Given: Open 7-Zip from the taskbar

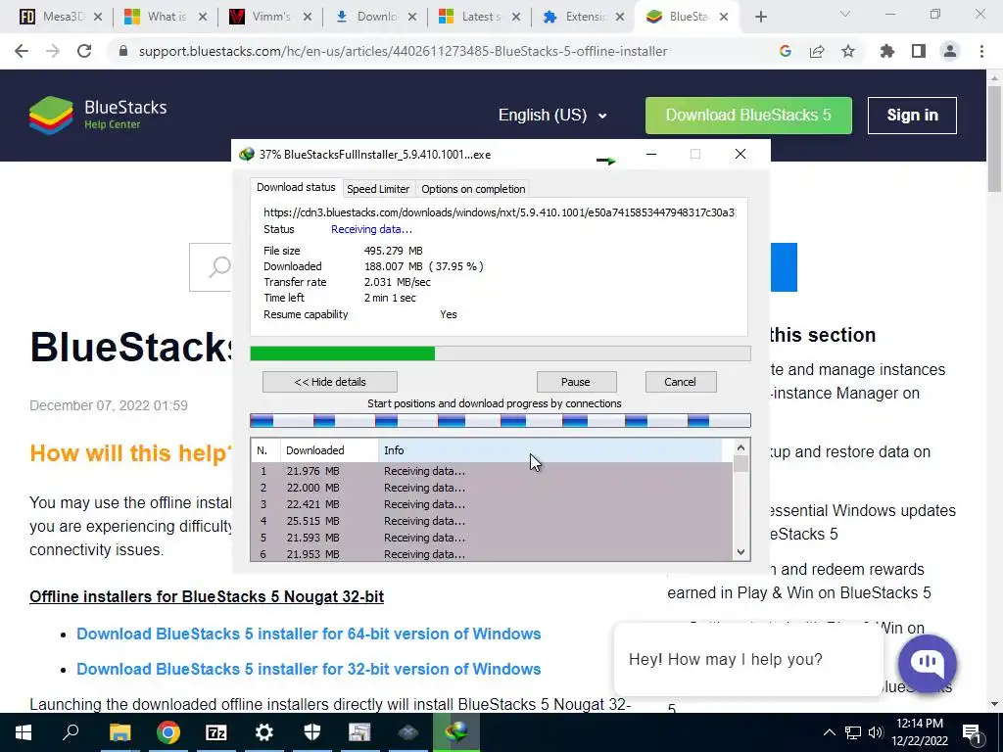Looking at the screenshot, I should [216, 732].
